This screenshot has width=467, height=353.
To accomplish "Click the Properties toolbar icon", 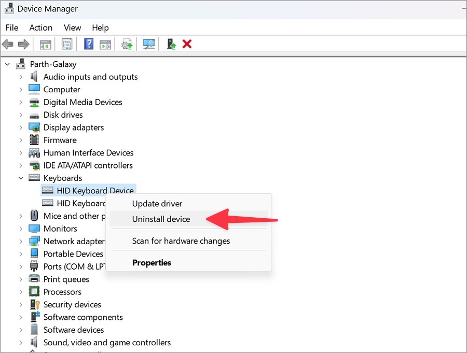I will pos(67,45).
